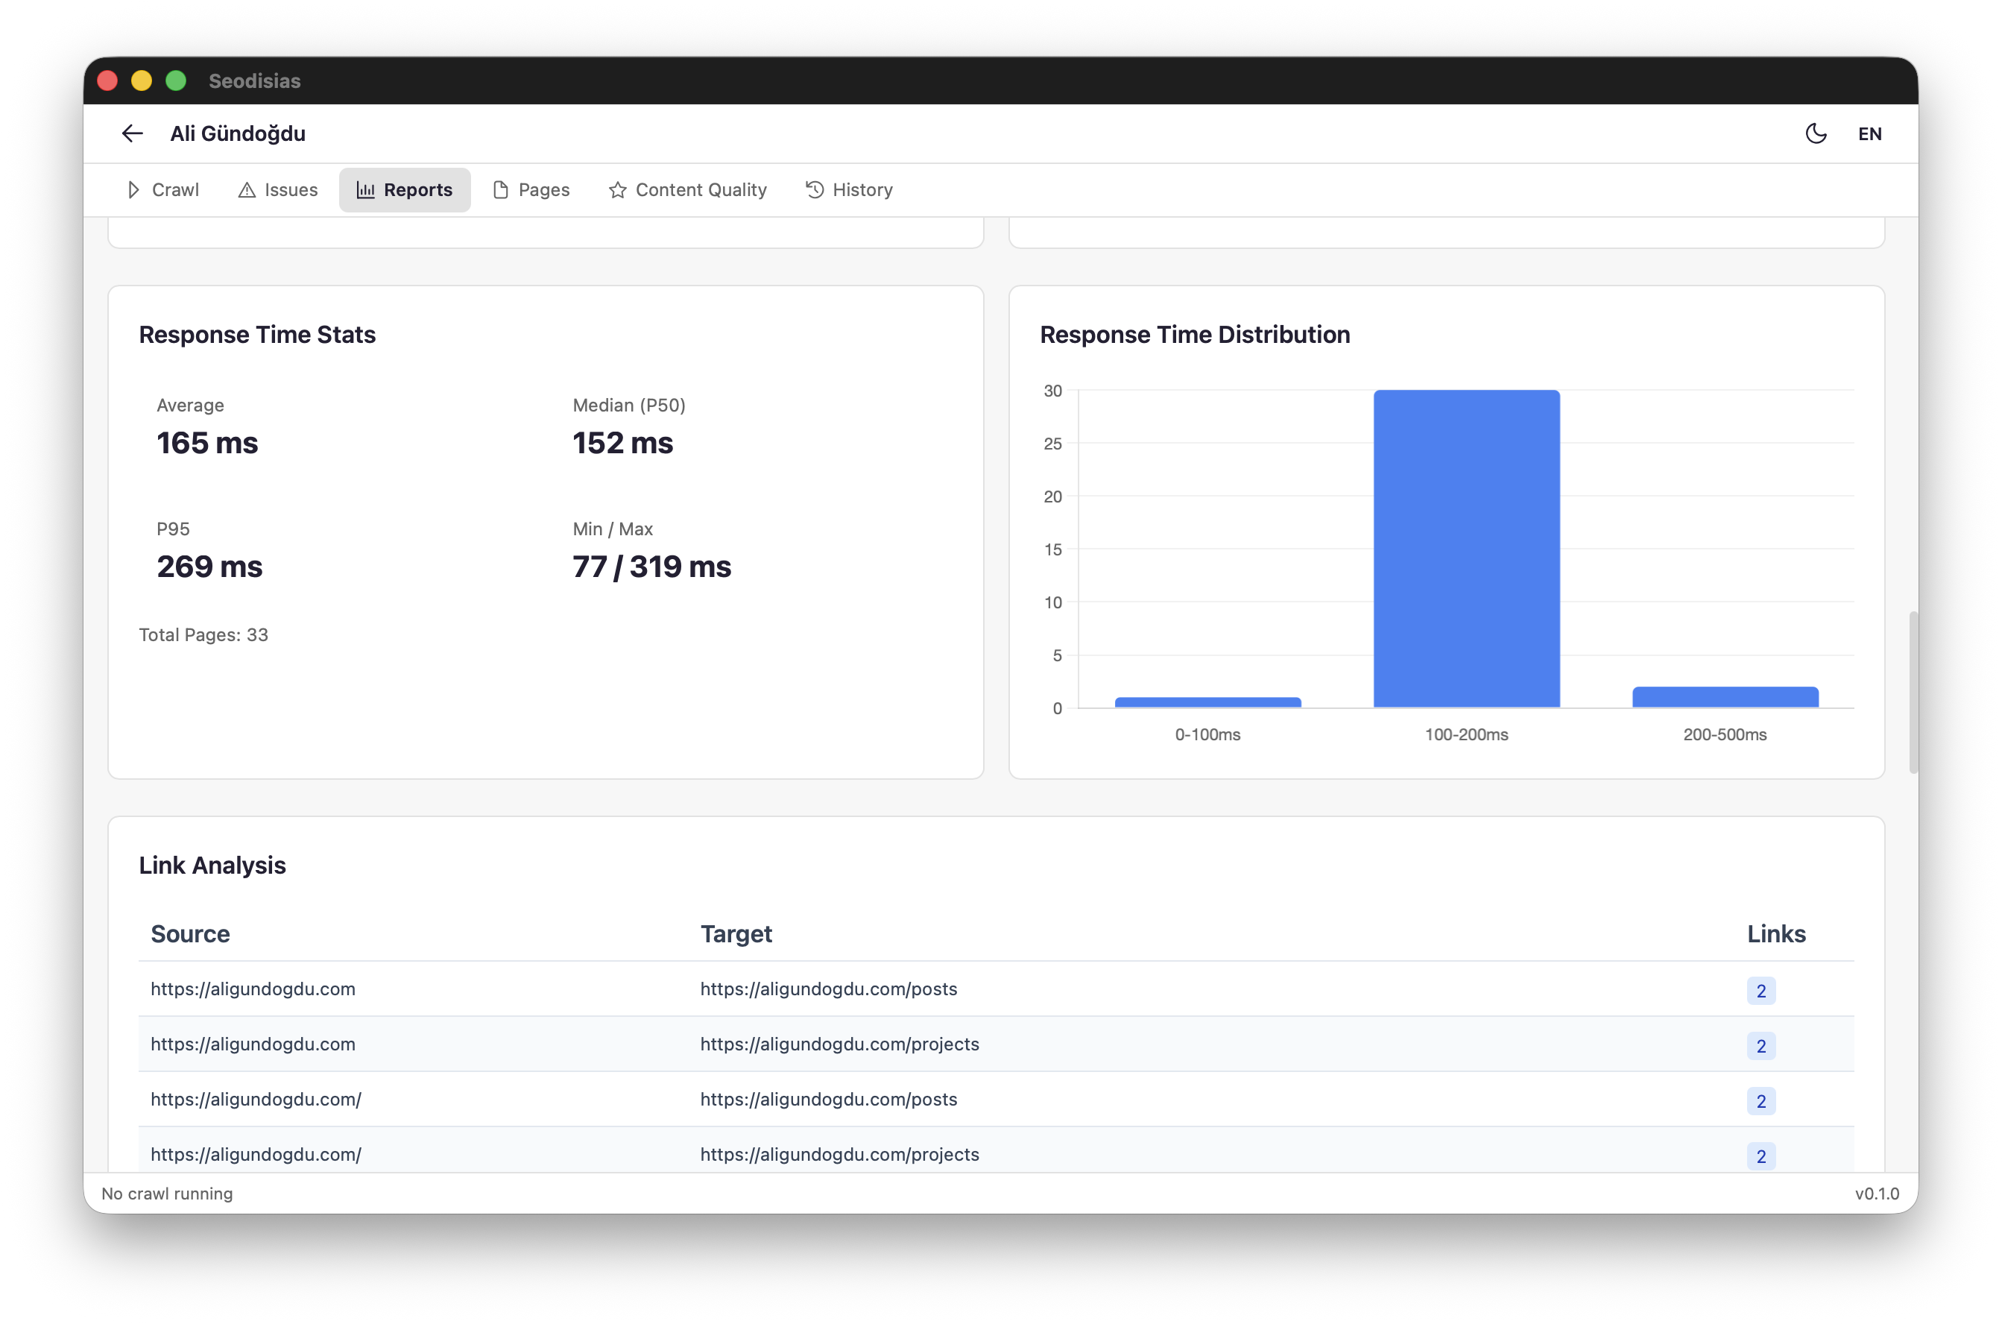Viewport: 2002px width, 1324px height.
Task: Click the EN language button
Action: (1870, 133)
